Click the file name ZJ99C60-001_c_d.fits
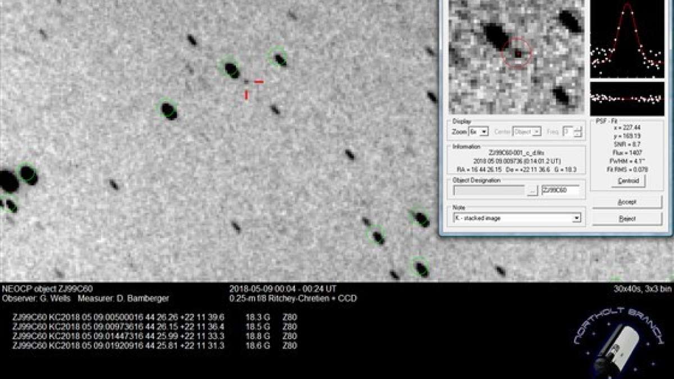 [517, 153]
